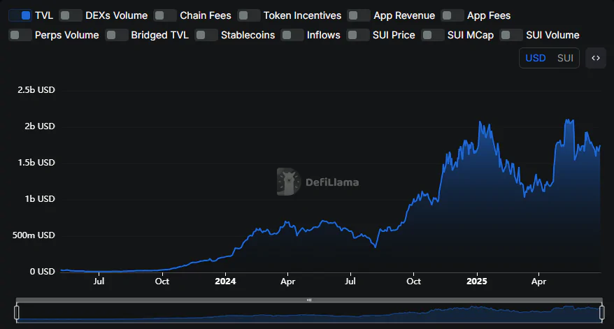
Task: Click the 2b USD y-axis label
Action: [x=40, y=126]
